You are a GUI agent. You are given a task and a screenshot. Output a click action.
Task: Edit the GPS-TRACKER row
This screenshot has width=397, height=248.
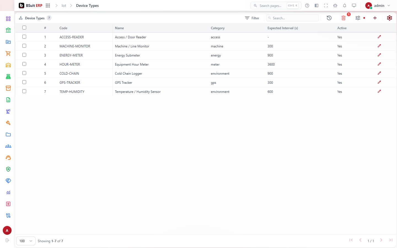pyautogui.click(x=379, y=82)
